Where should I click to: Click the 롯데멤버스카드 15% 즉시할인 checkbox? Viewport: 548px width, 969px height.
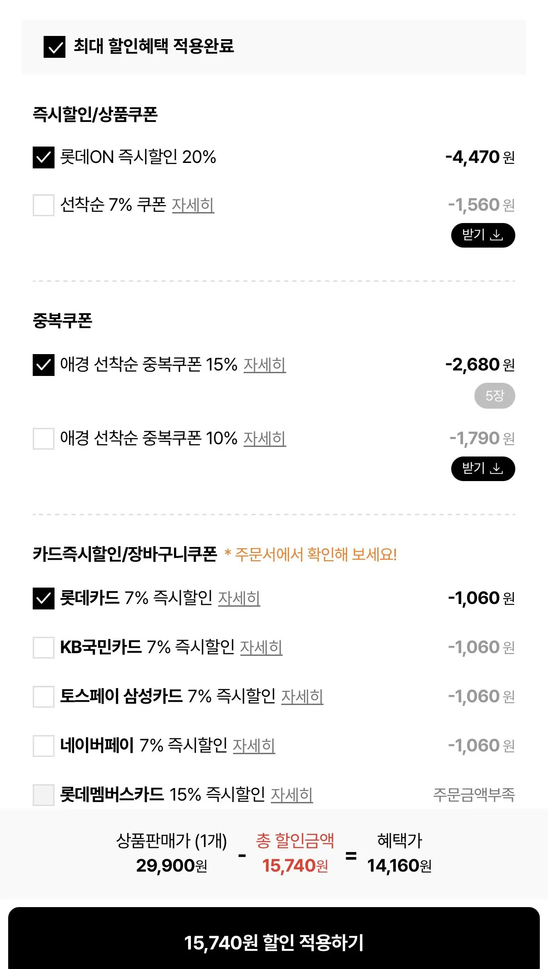click(x=44, y=795)
